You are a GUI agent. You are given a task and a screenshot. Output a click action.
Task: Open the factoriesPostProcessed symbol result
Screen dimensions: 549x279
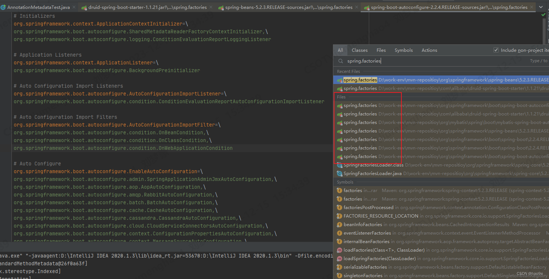tap(441, 208)
